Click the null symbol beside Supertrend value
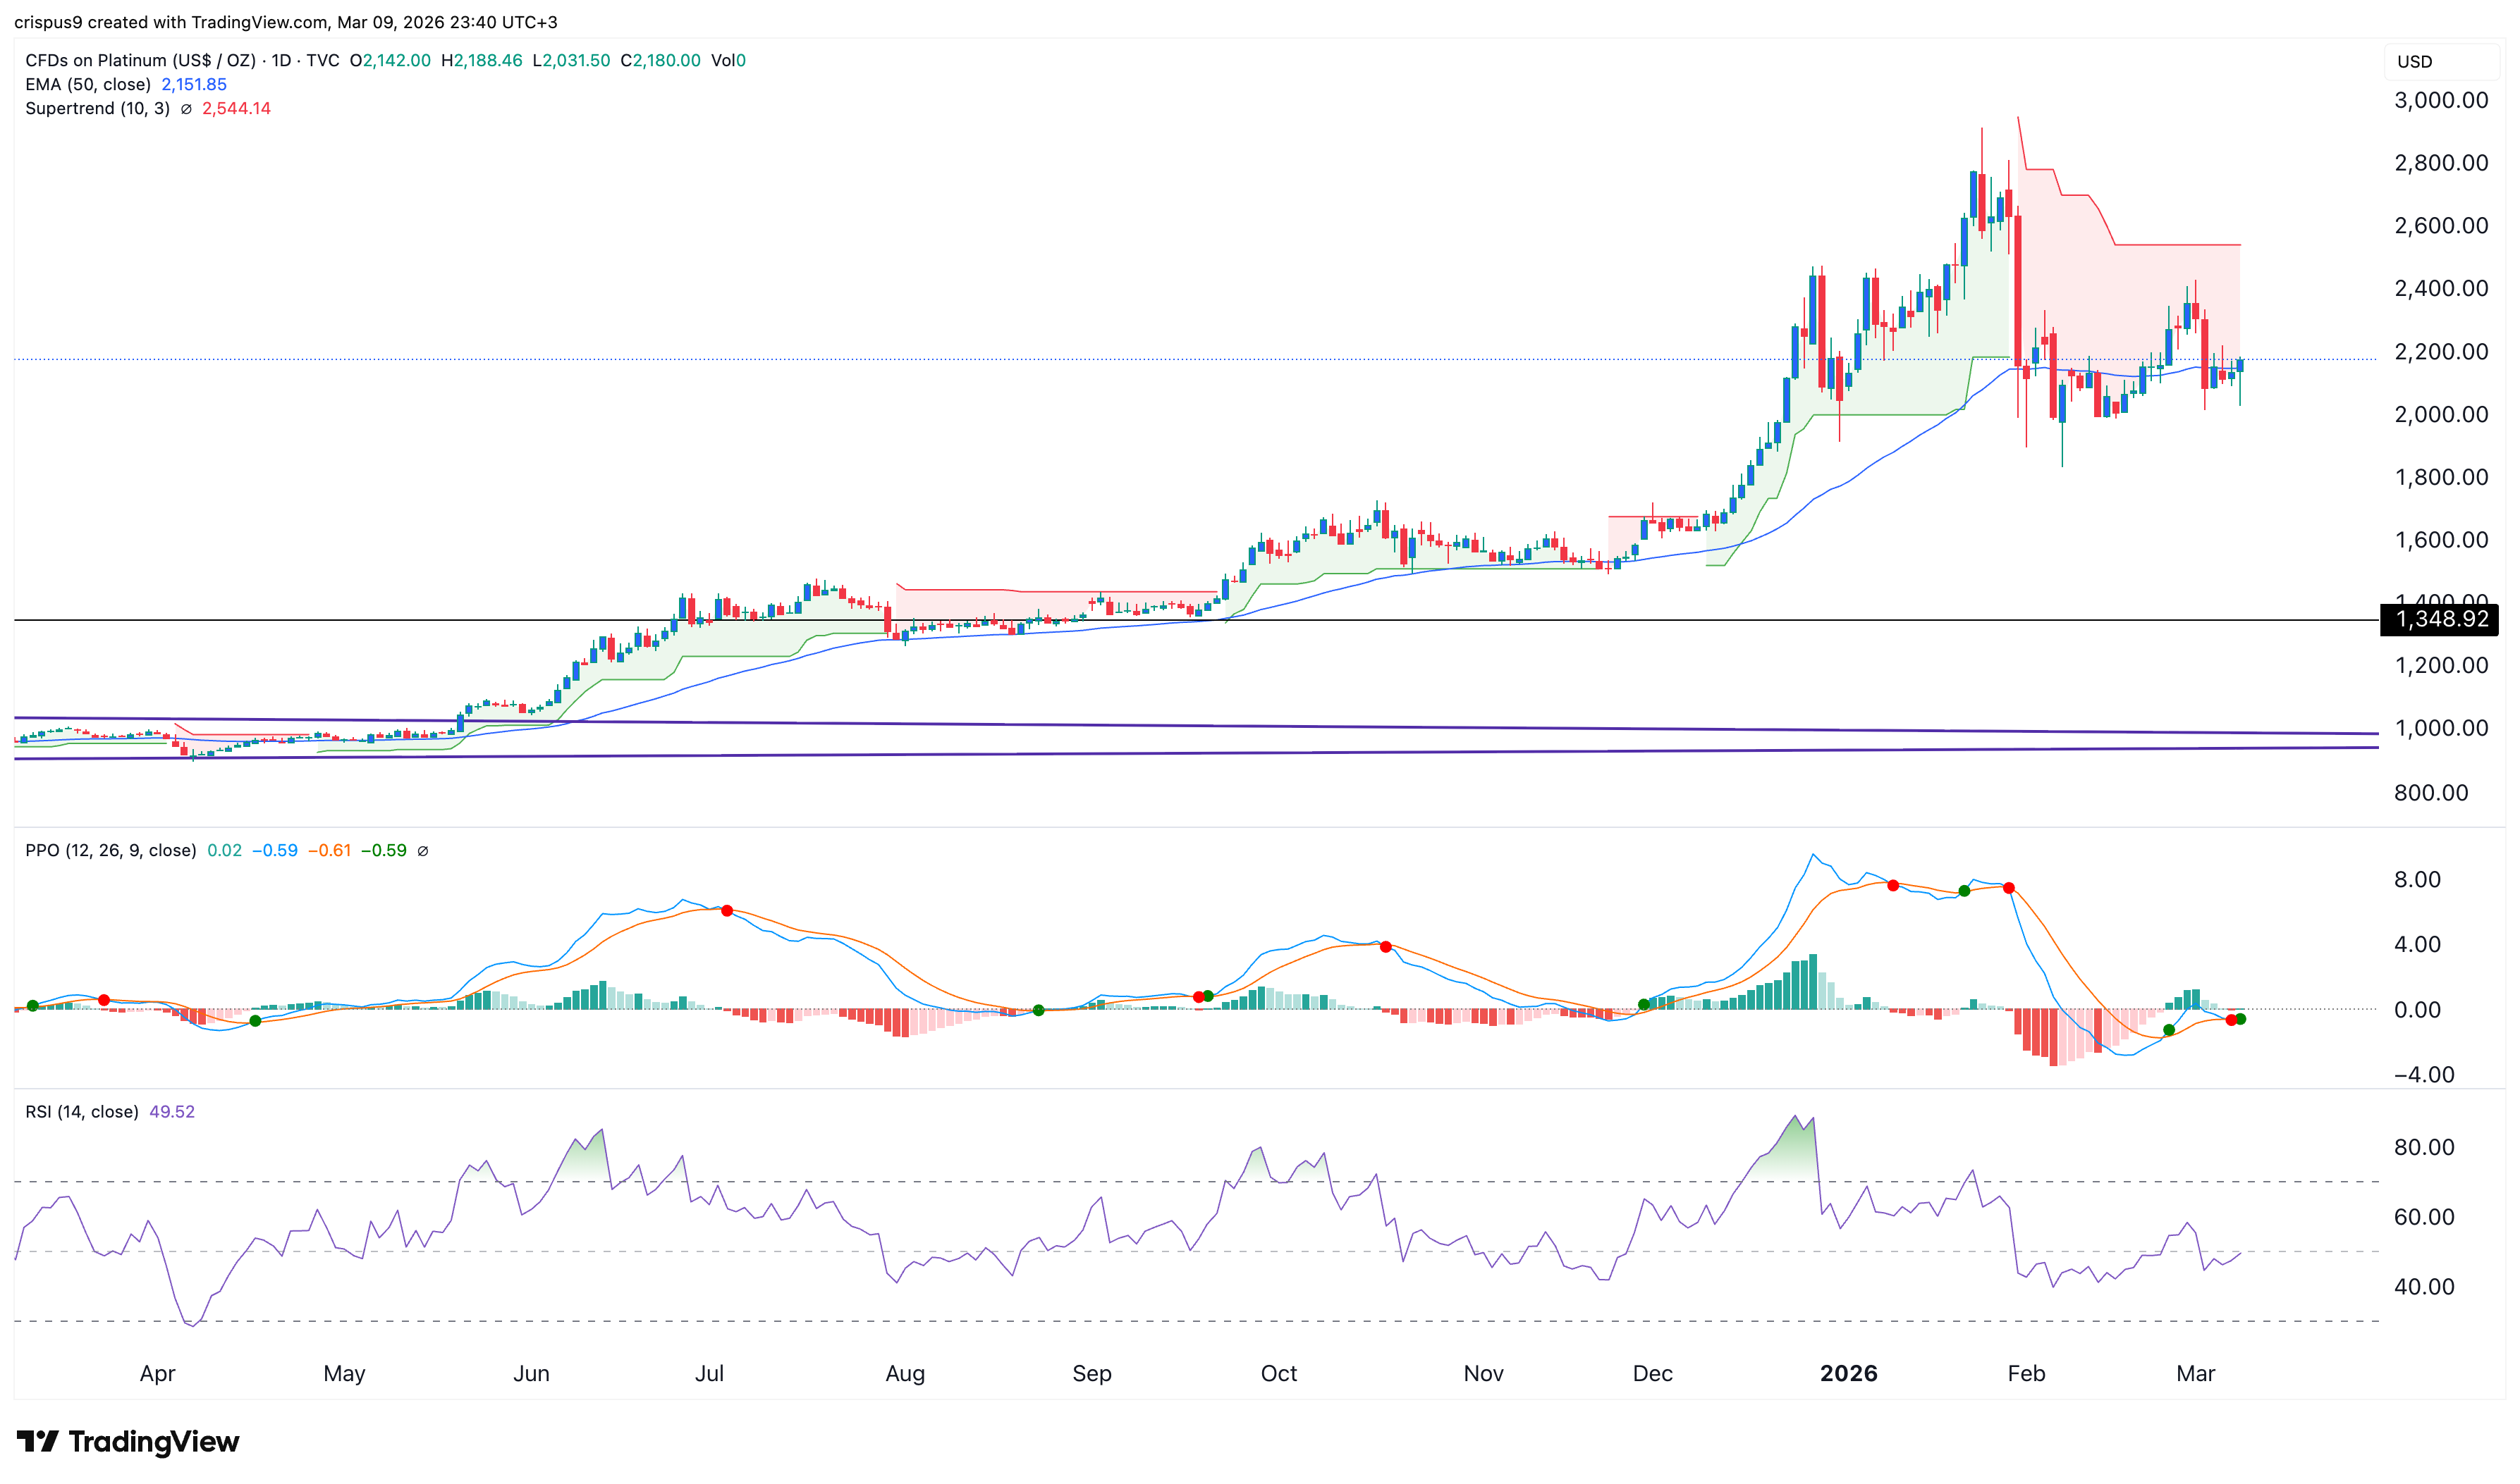This screenshot has height=1484, width=2520. coord(186,109)
